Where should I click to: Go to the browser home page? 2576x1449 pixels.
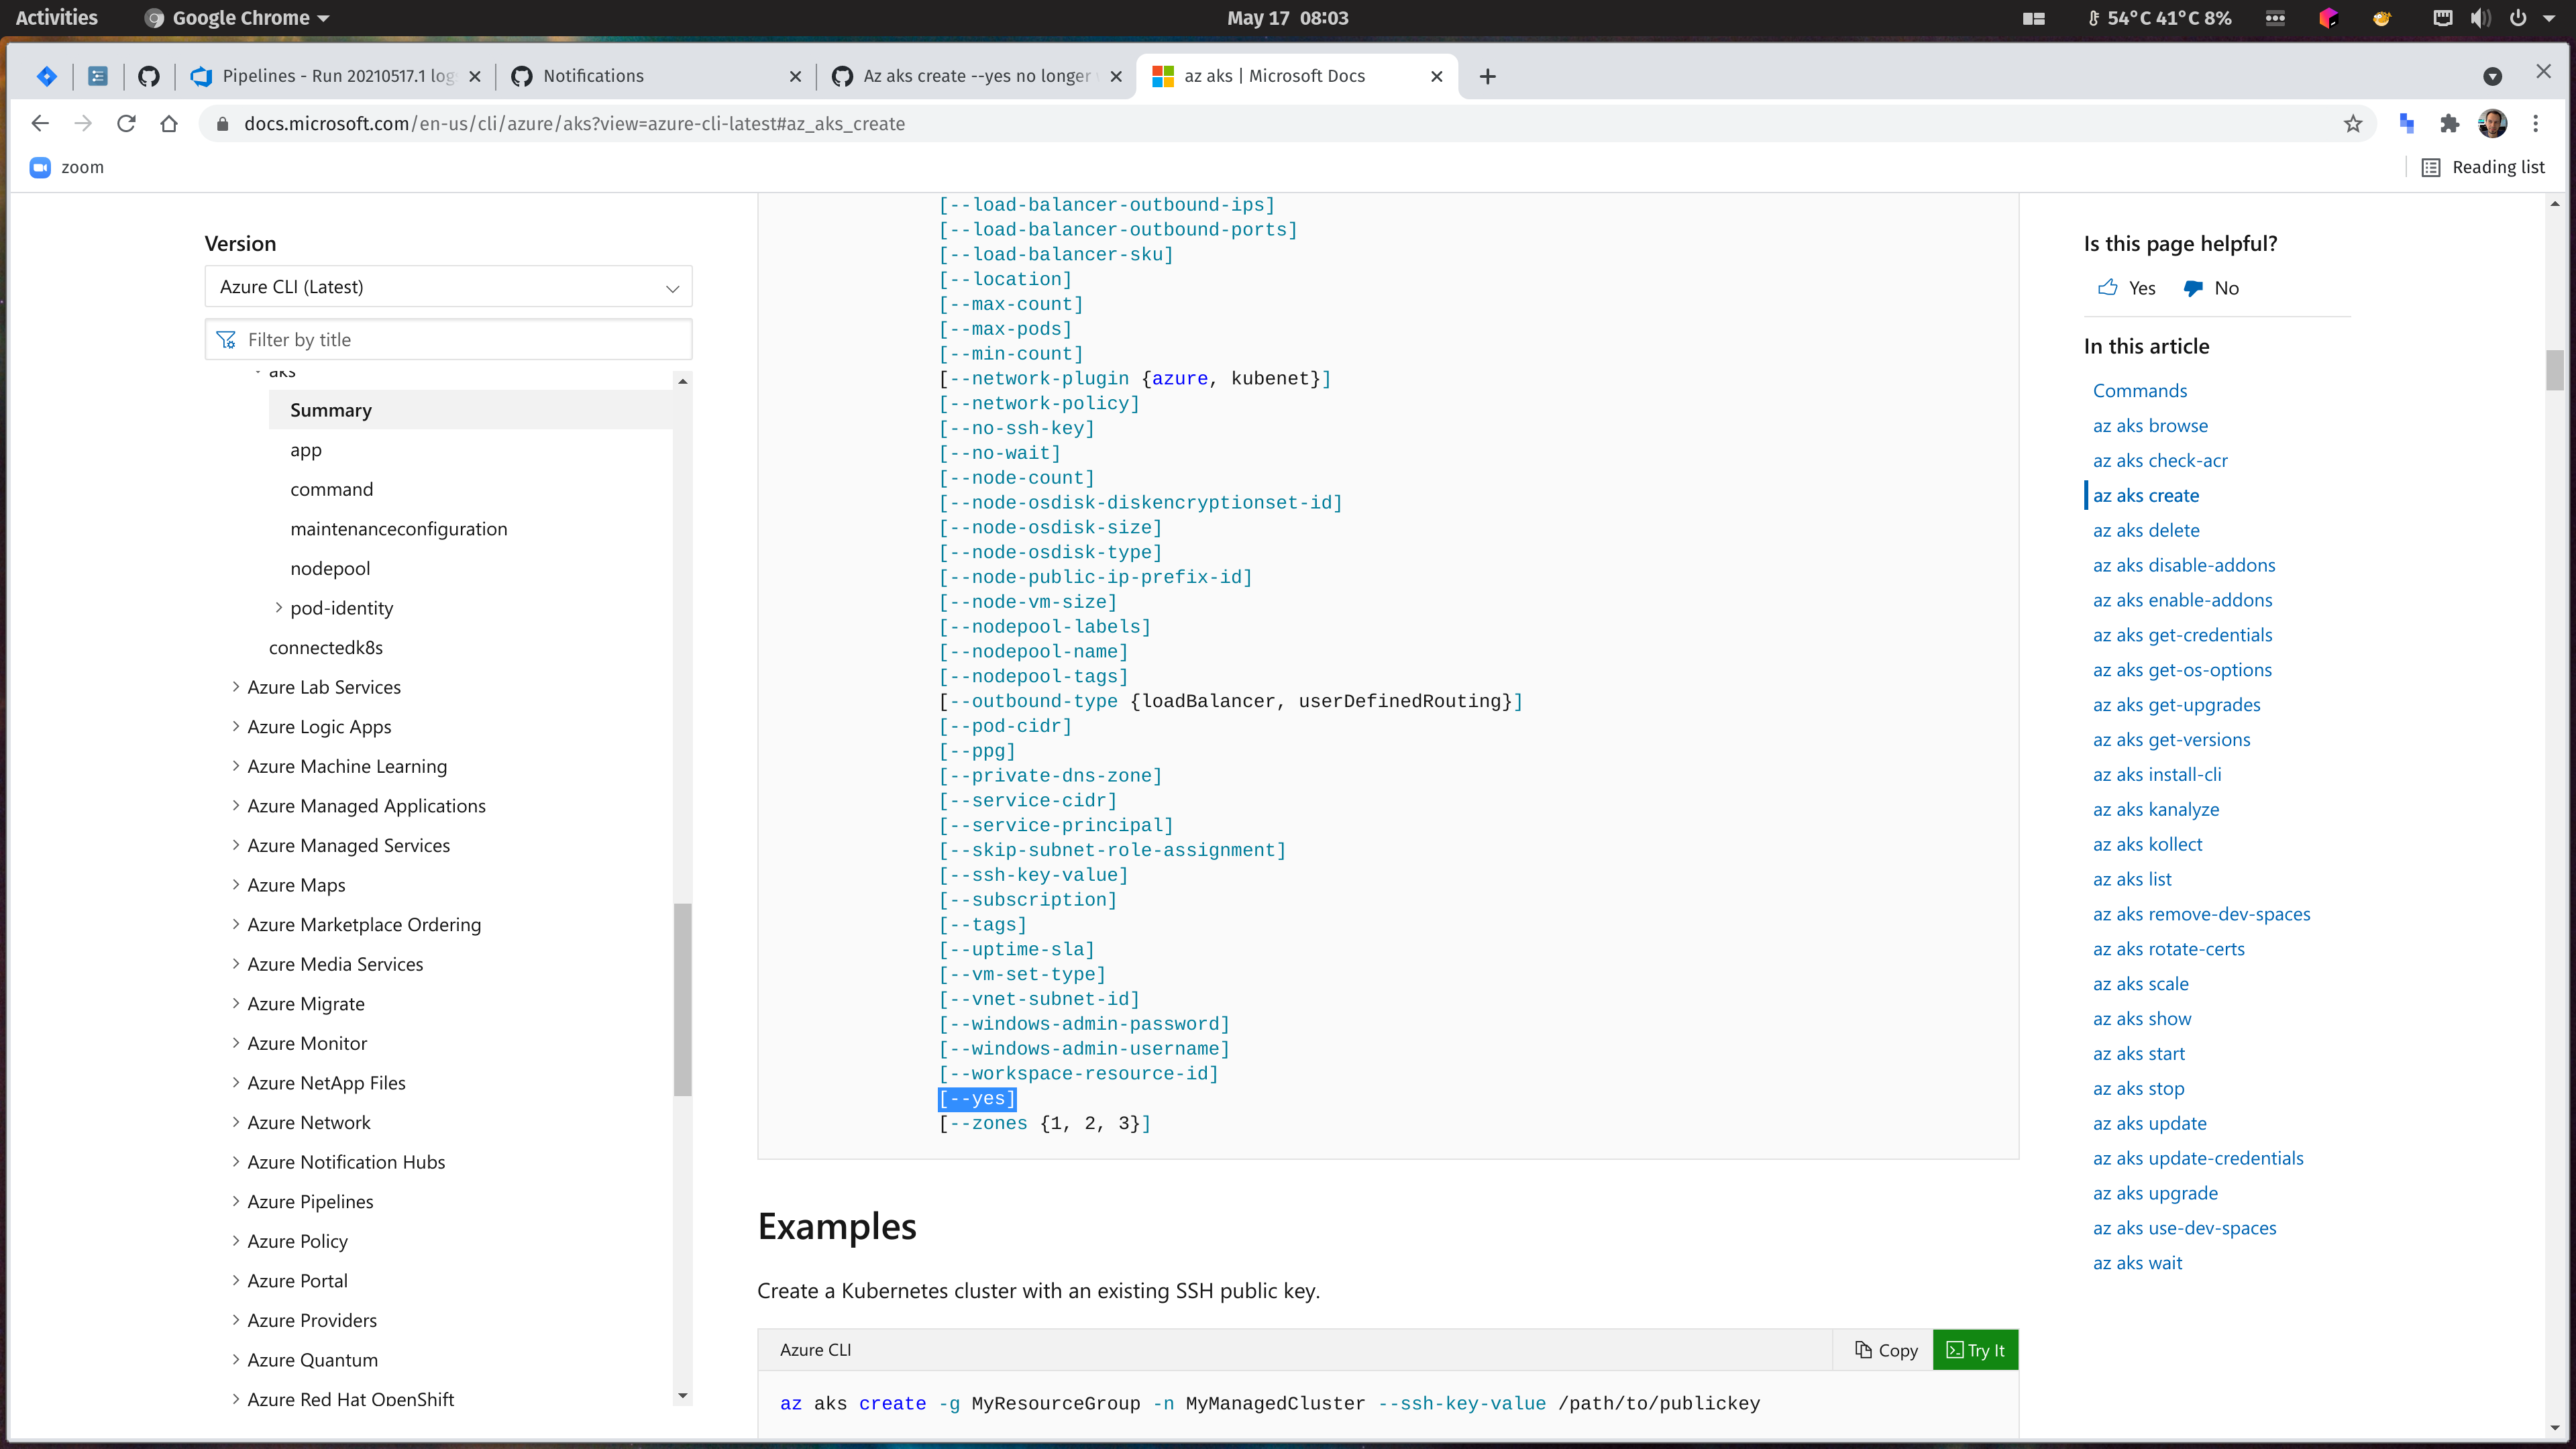click(169, 124)
